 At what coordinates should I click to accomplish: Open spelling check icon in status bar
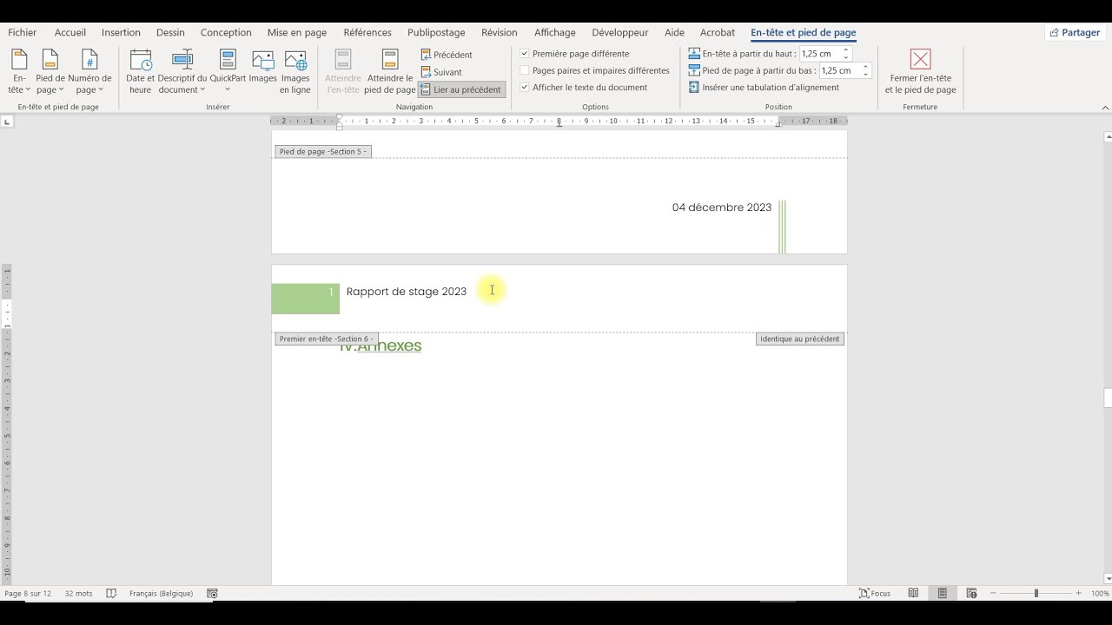click(x=111, y=594)
